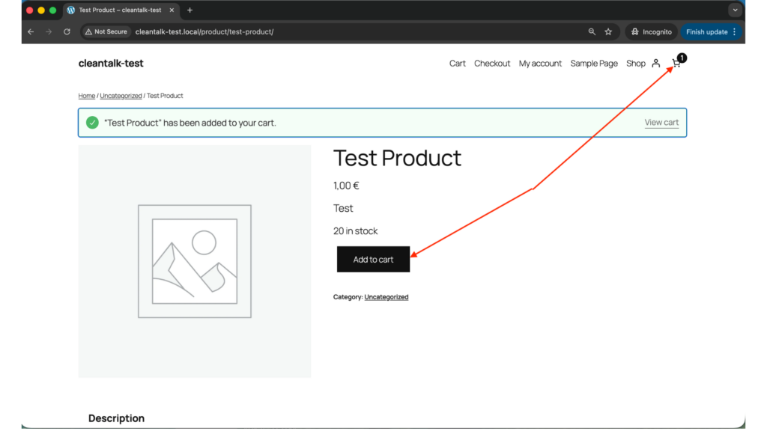Click the WordPress favicon on the browser tab
767x431 pixels.
click(x=70, y=10)
